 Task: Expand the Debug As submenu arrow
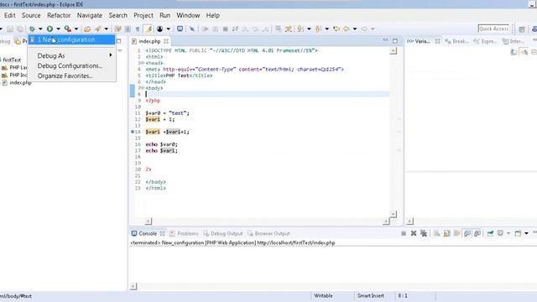111,55
